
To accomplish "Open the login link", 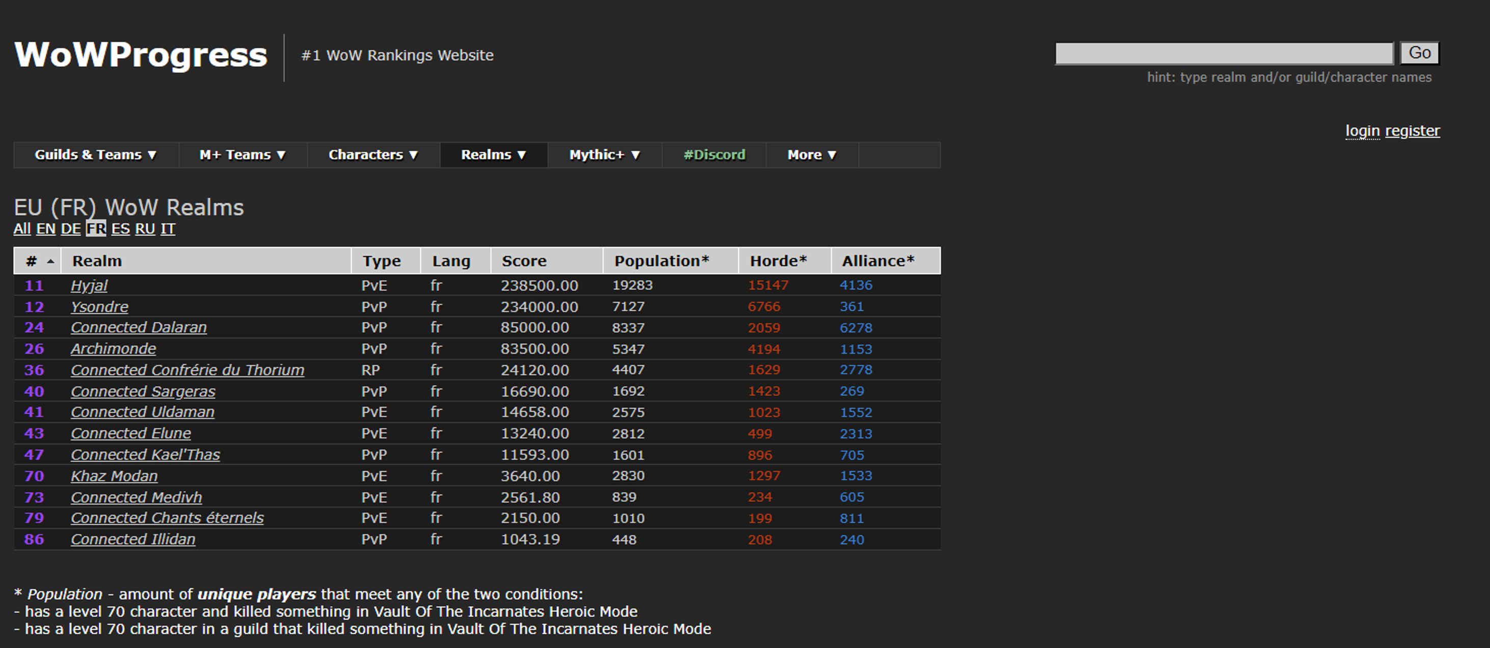I will (x=1362, y=131).
